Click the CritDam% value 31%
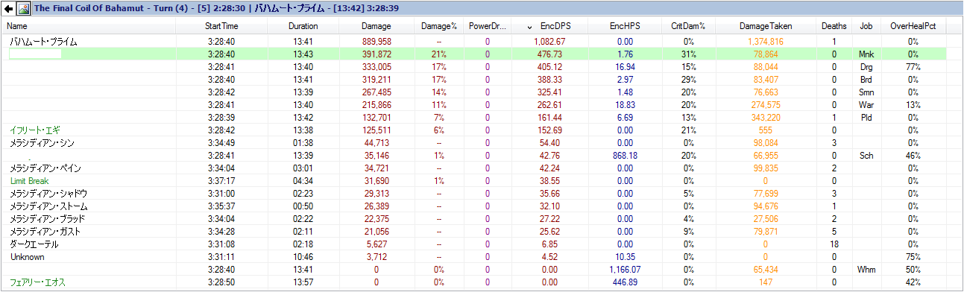964x295 pixels. (x=688, y=54)
